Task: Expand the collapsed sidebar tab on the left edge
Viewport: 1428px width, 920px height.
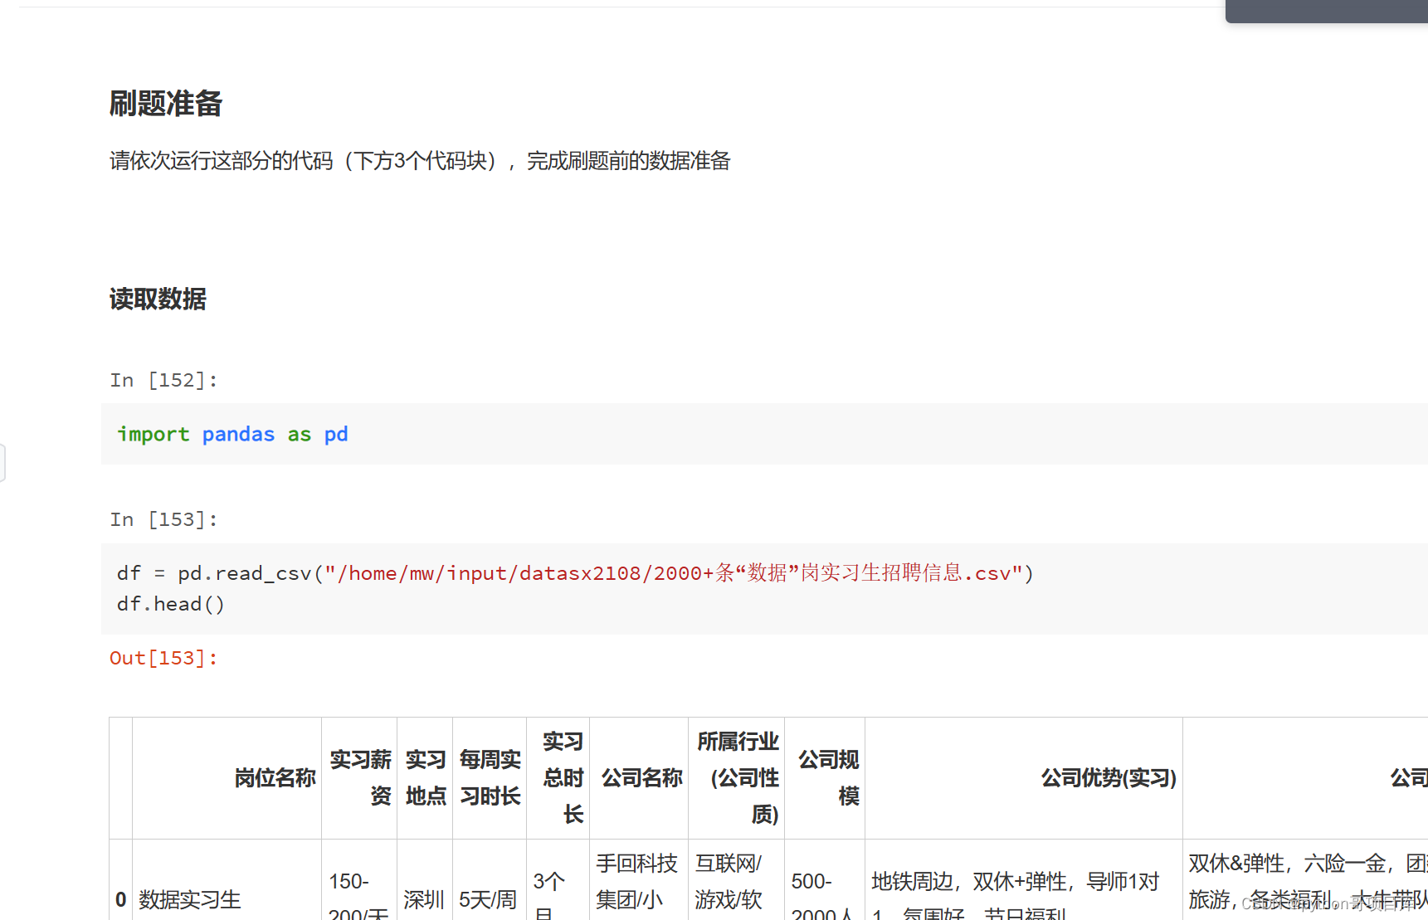Action: (x=3, y=463)
